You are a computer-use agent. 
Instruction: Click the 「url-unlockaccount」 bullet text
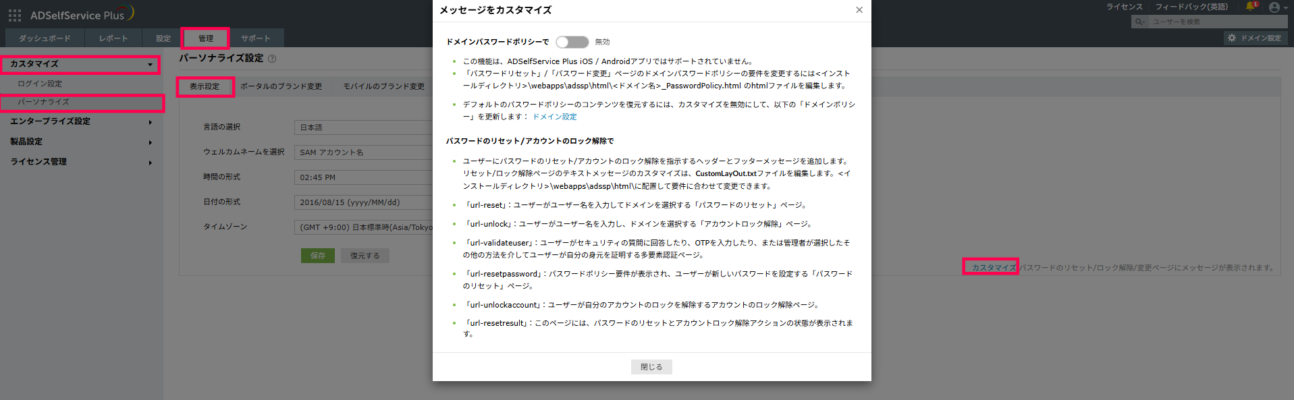click(642, 305)
